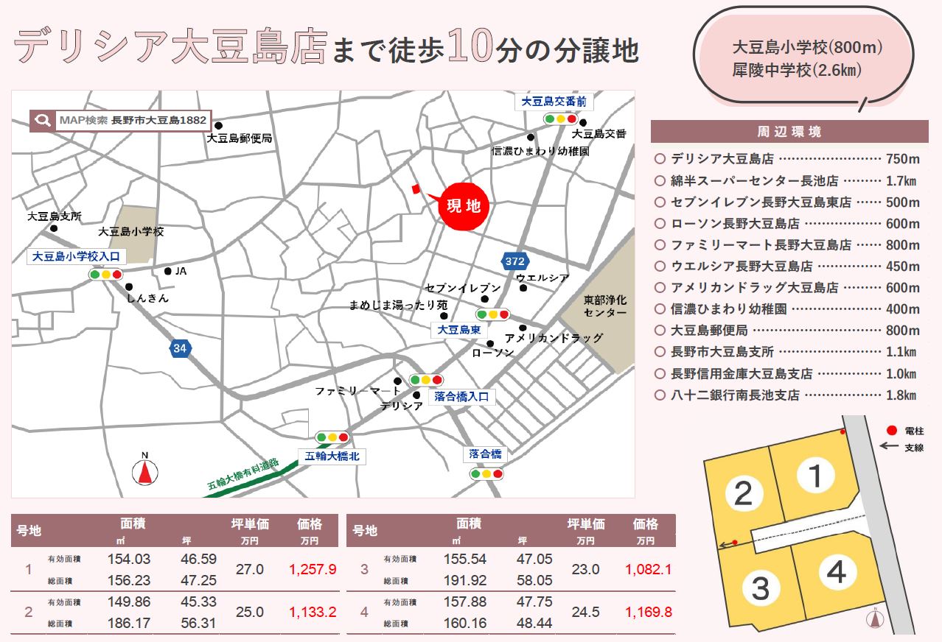The width and height of the screenshot is (942, 642).
Task: Click the アメリカンドラッグ大豆島店 list row
Action: pyautogui.click(x=786, y=287)
